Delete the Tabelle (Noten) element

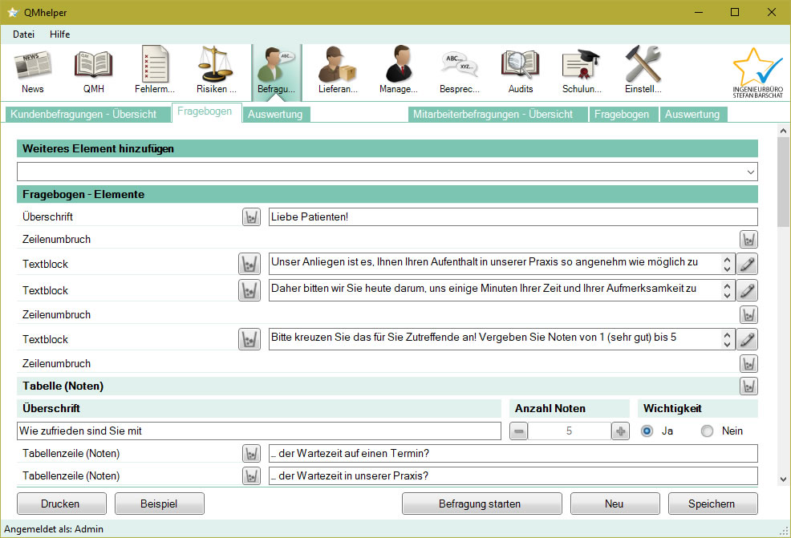(748, 386)
